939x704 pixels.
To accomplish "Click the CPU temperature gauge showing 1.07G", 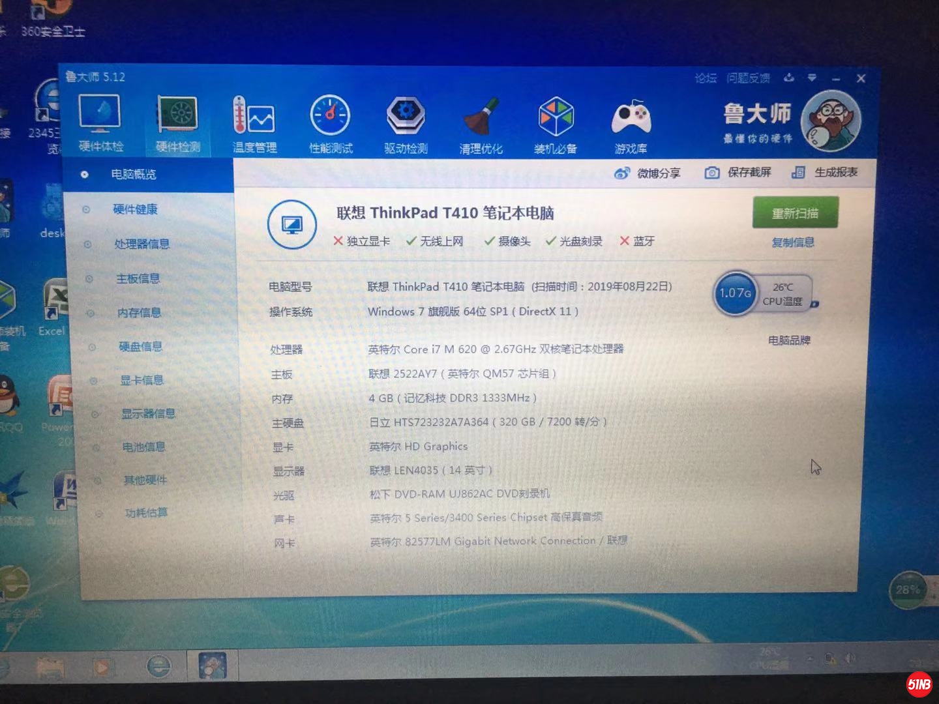I will [736, 293].
